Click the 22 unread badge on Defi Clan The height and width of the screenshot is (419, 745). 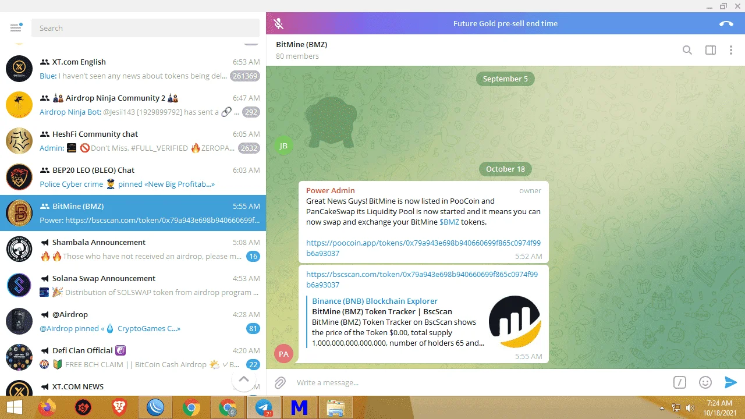tap(253, 365)
